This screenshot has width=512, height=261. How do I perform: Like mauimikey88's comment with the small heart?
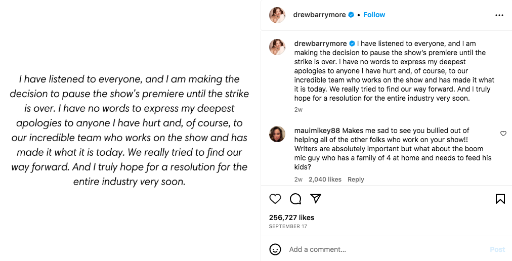(x=503, y=134)
